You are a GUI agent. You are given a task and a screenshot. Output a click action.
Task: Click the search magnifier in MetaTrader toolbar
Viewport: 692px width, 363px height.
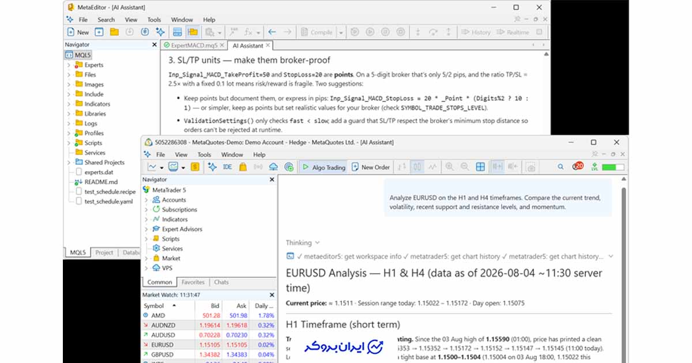click(561, 167)
